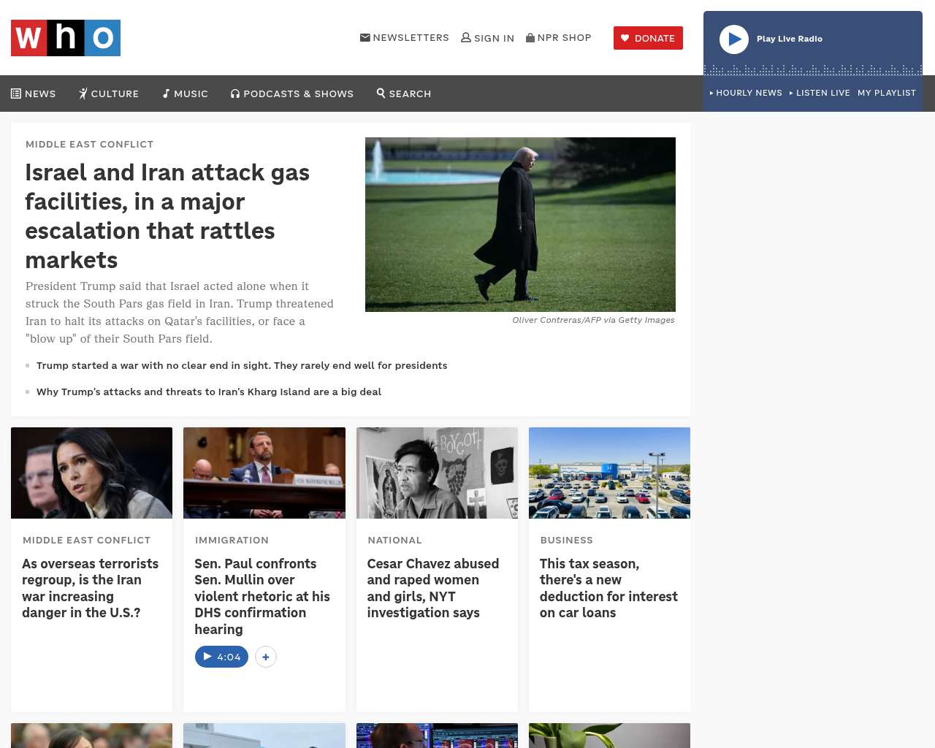Open Podcasts & Shows menu
This screenshot has height=748, width=935.
292,93
